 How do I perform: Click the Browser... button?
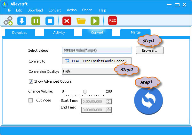pyautogui.click(x=150, y=50)
